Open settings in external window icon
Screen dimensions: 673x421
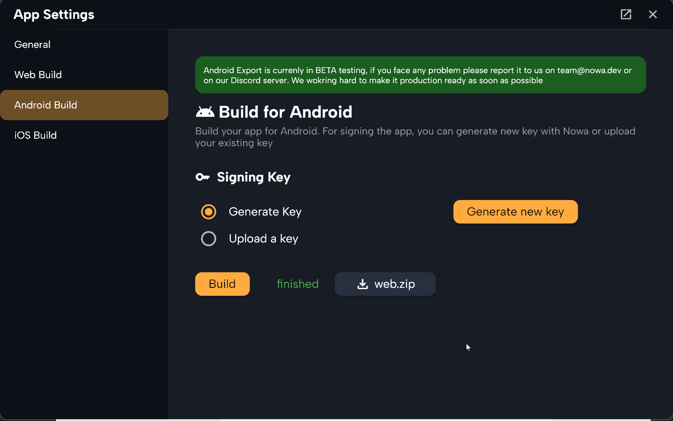626,14
